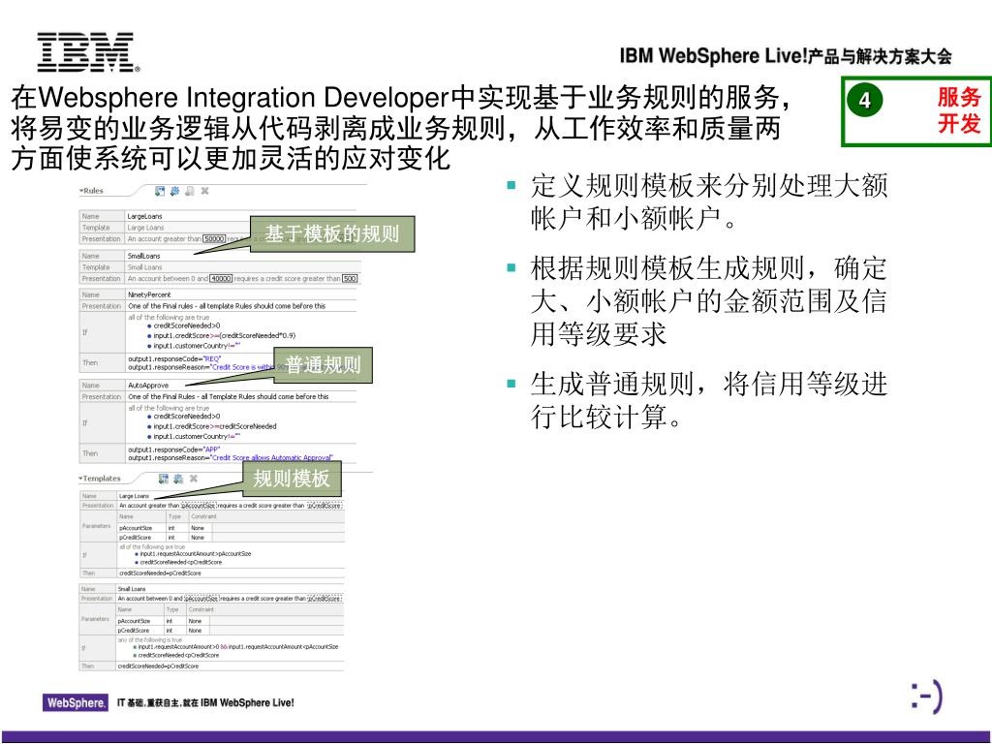The image size is (992, 744).
Task: Collapse the Templates section triangle
Action: 80,479
